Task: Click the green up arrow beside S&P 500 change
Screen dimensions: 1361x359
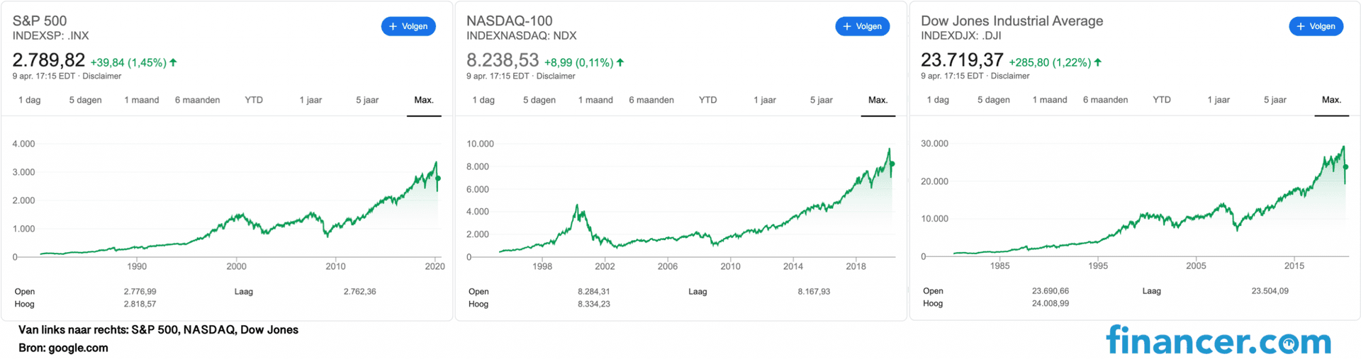Action: (x=173, y=62)
